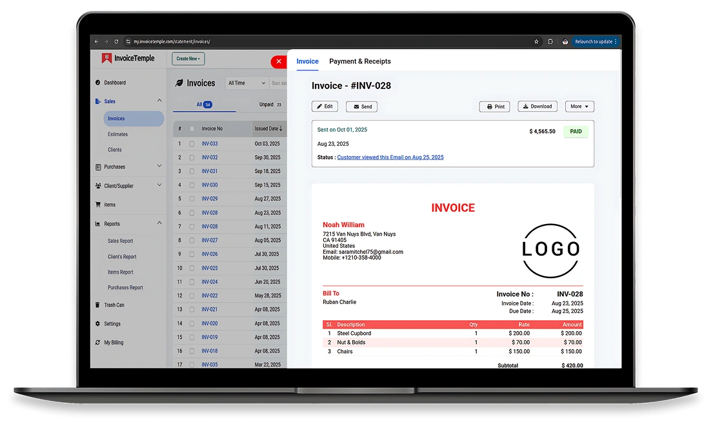Viewport: 724px width, 428px height.
Task: Select the checkbox for INV-031 row
Action: click(192, 171)
